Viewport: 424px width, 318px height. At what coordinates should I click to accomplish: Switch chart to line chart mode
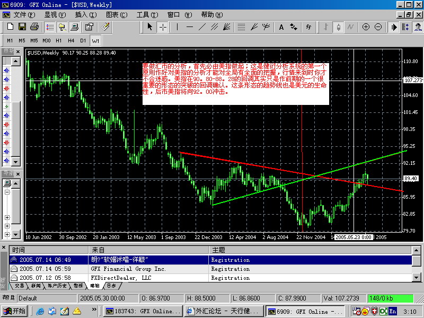coord(350,27)
